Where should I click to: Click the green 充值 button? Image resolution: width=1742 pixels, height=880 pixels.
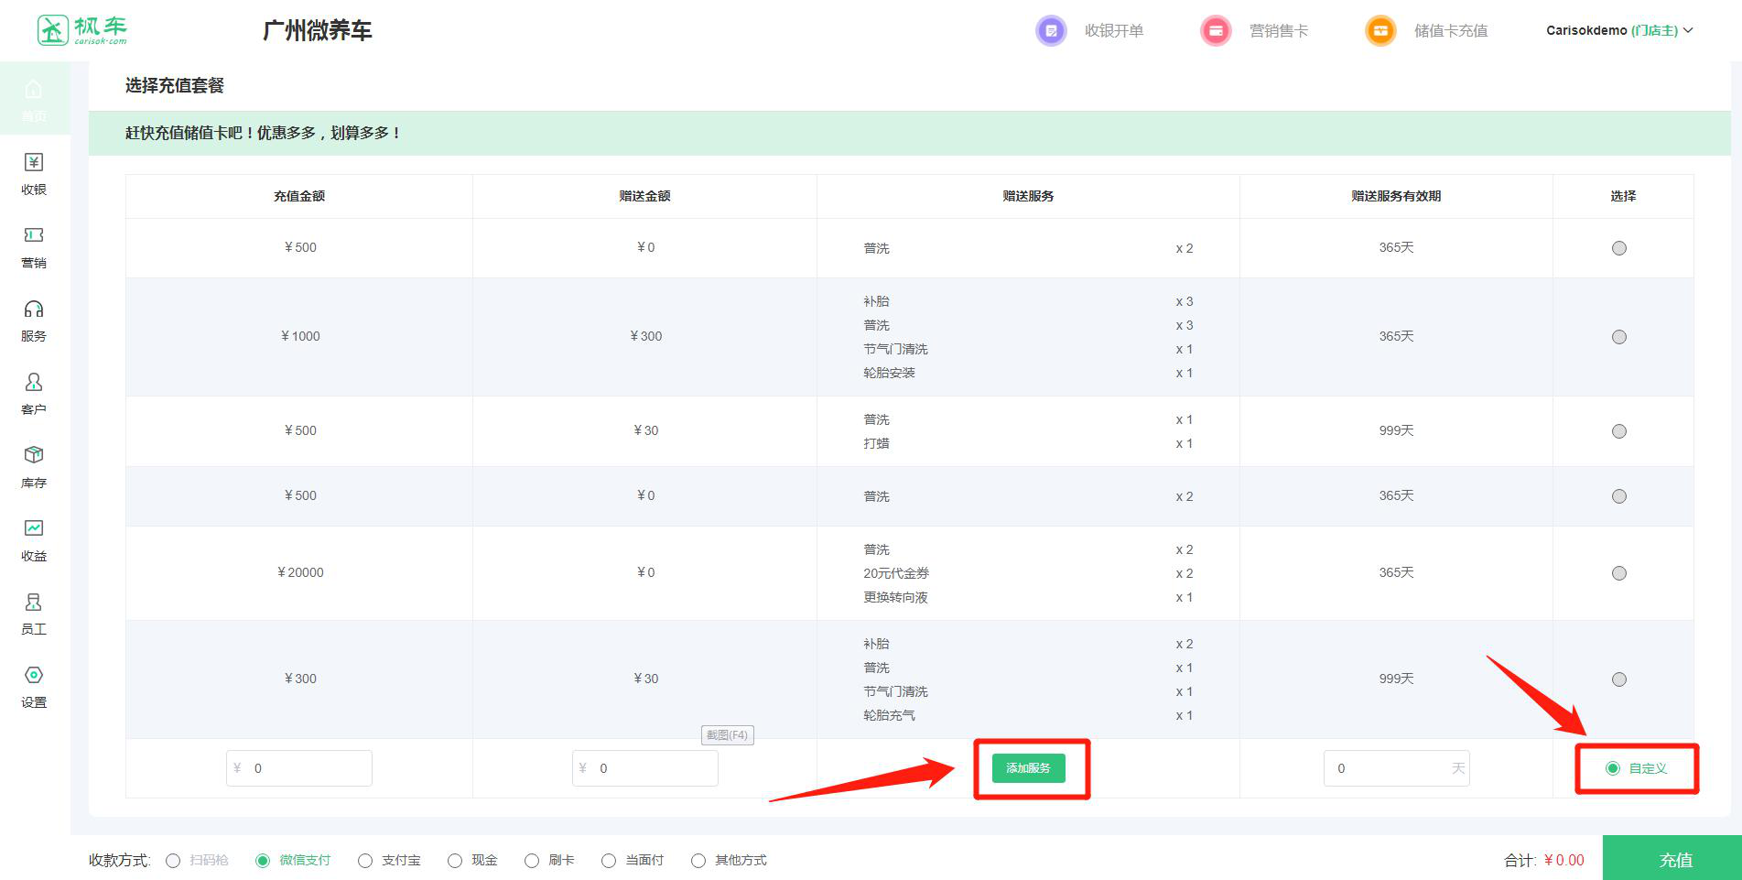coord(1672,858)
